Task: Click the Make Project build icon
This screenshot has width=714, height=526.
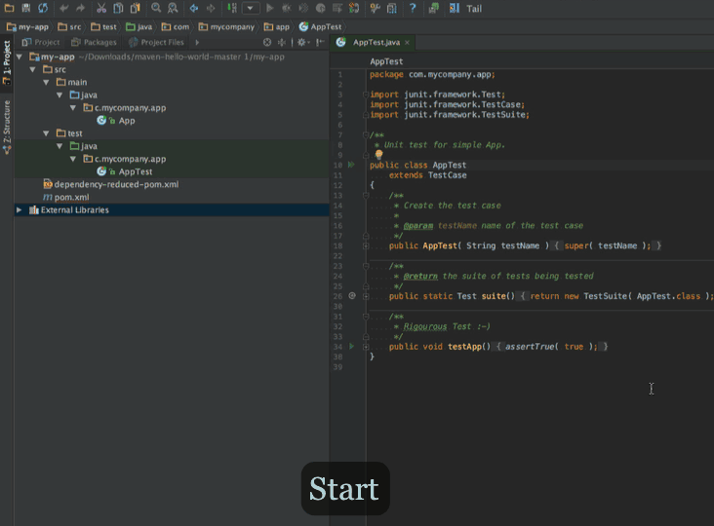Action: 232,8
